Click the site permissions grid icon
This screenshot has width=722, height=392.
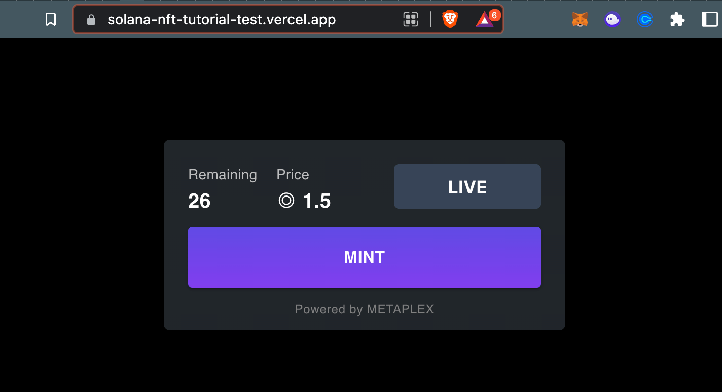411,19
